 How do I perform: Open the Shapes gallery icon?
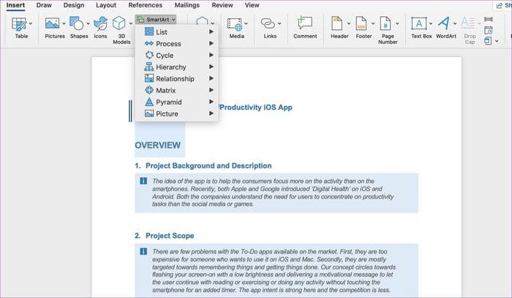[x=77, y=23]
